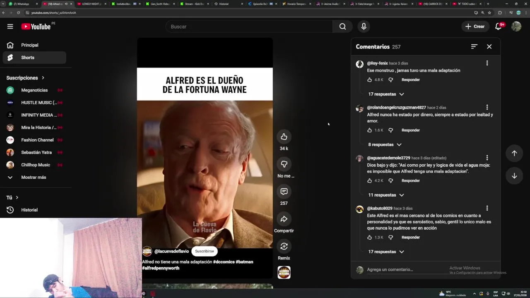Screen dimensions: 530x298
Task: Open the sound thumbnail below Remix
Action: click(x=284, y=272)
